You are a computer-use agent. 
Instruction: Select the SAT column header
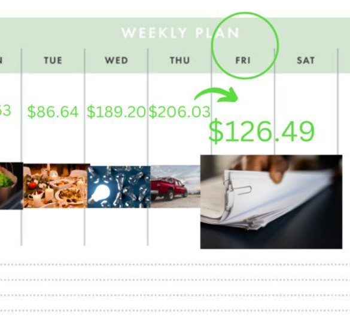(306, 60)
